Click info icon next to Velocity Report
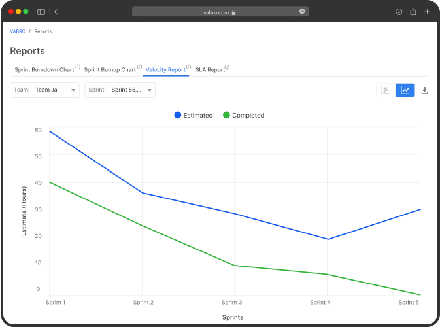Screen dimensions: 440x327 point(189,67)
